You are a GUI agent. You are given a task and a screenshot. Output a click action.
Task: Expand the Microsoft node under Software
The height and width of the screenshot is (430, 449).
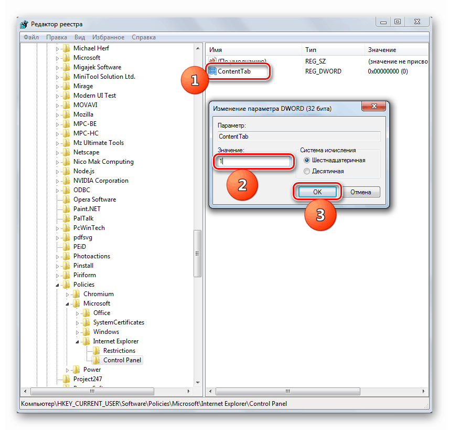click(57, 58)
